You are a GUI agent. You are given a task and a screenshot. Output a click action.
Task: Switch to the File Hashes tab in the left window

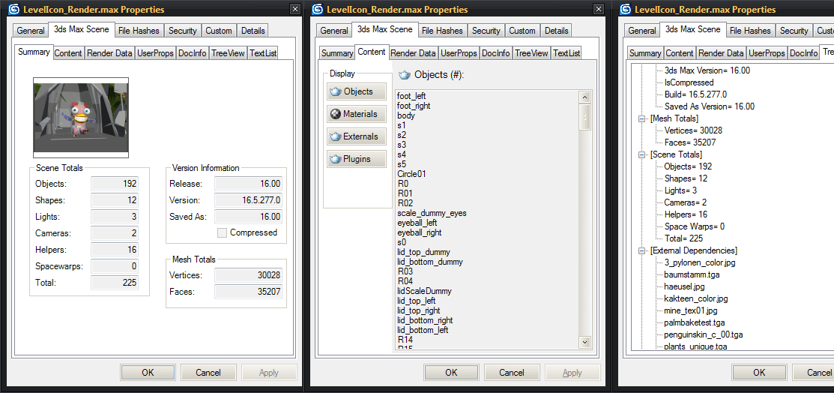(x=139, y=30)
